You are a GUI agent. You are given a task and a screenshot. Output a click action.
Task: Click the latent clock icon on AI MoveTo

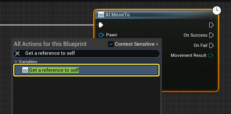tap(217, 11)
